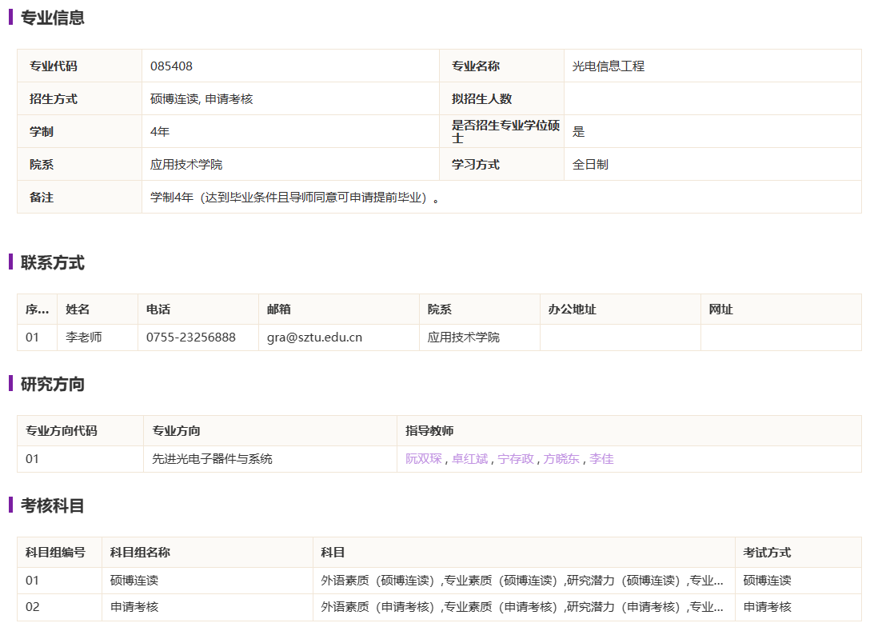Image resolution: width=870 pixels, height=627 pixels.
Task: Select 先进光电子器件与系统 research direction cell
Action: 212,459
